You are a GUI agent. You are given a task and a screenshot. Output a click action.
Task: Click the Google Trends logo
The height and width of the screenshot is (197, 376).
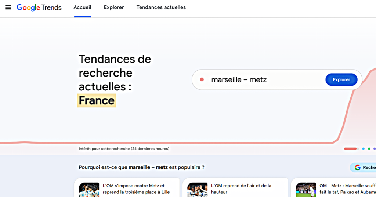point(39,7)
